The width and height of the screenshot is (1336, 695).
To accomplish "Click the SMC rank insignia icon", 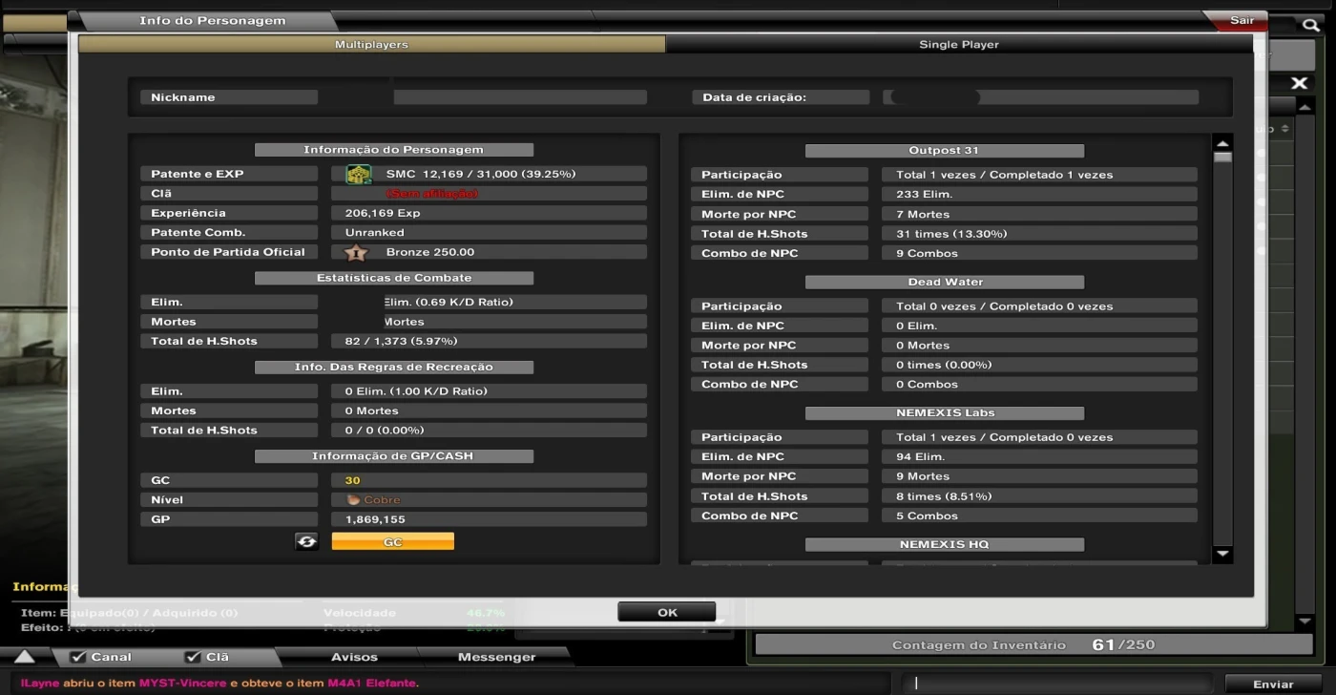I will 358,175.
